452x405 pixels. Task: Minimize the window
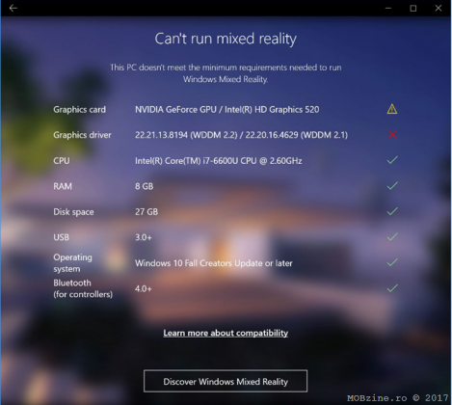click(388, 8)
